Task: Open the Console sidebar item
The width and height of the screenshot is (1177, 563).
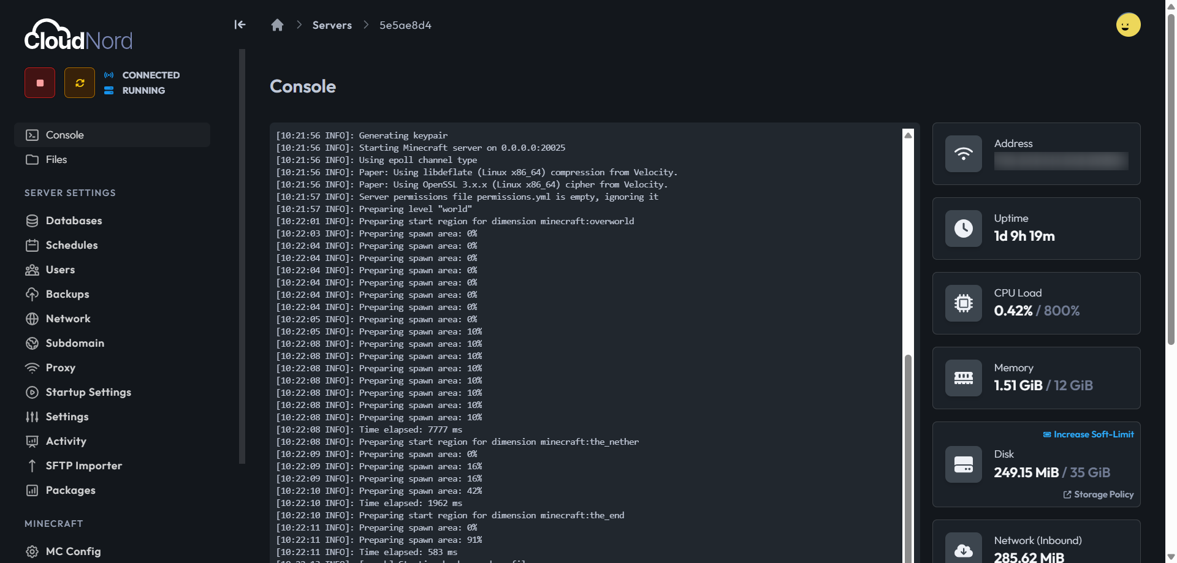Action: tap(112, 135)
